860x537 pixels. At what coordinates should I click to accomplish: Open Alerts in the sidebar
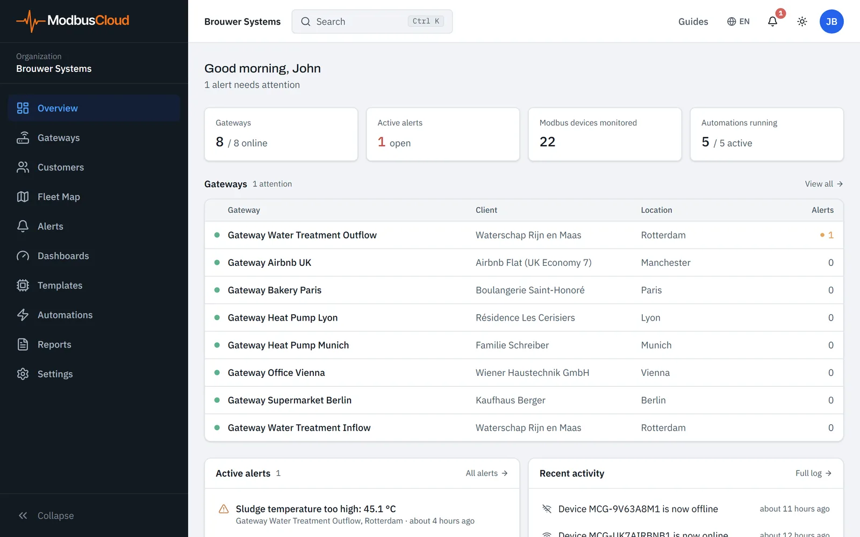pyautogui.click(x=94, y=226)
